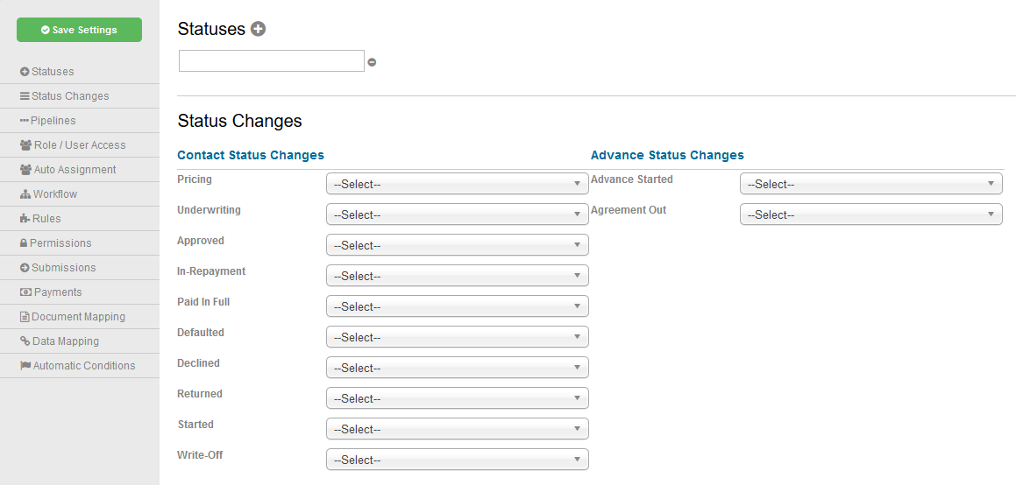Open the Agreement Out select dropdown
The width and height of the screenshot is (1016, 485).
870,214
